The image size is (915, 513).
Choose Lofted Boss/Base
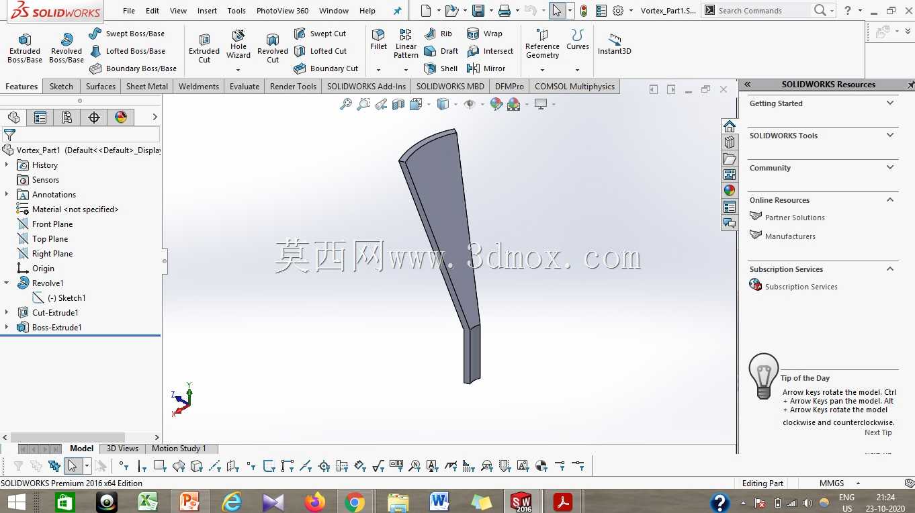coord(127,51)
